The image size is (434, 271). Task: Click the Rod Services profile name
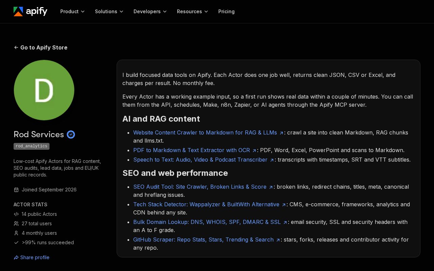[39, 134]
